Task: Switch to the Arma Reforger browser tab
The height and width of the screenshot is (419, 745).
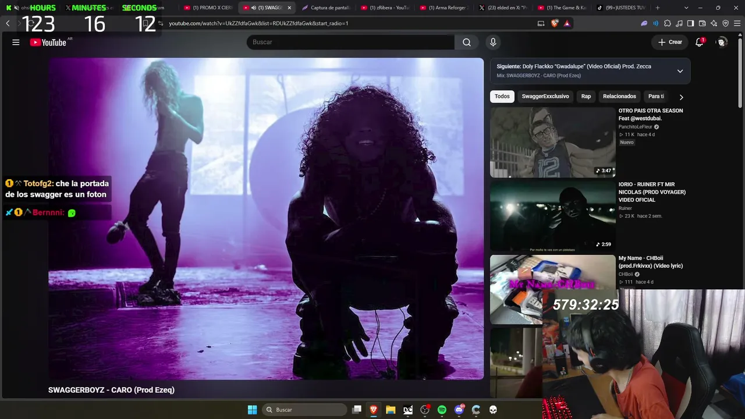Action: (444, 8)
